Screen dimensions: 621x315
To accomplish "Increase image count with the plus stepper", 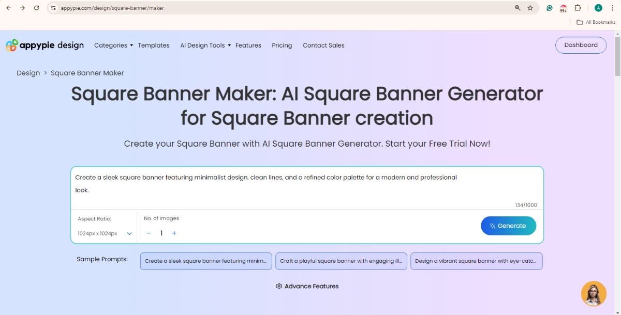I will coord(174,233).
